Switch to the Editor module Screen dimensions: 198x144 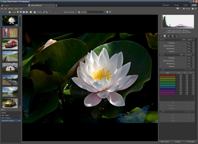tap(186, 5)
